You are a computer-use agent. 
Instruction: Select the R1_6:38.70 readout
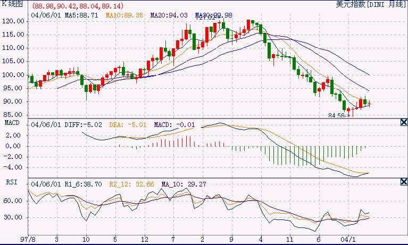click(x=84, y=184)
